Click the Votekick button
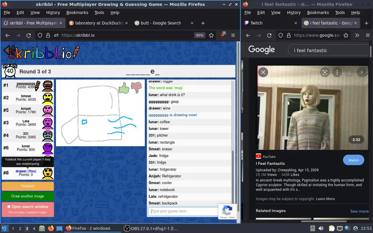This screenshot has width=373, height=233. [x=28, y=186]
